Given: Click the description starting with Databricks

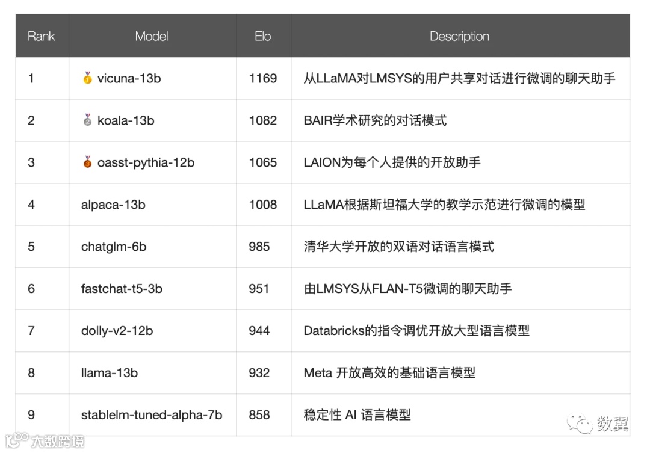Looking at the screenshot, I should (416, 331).
